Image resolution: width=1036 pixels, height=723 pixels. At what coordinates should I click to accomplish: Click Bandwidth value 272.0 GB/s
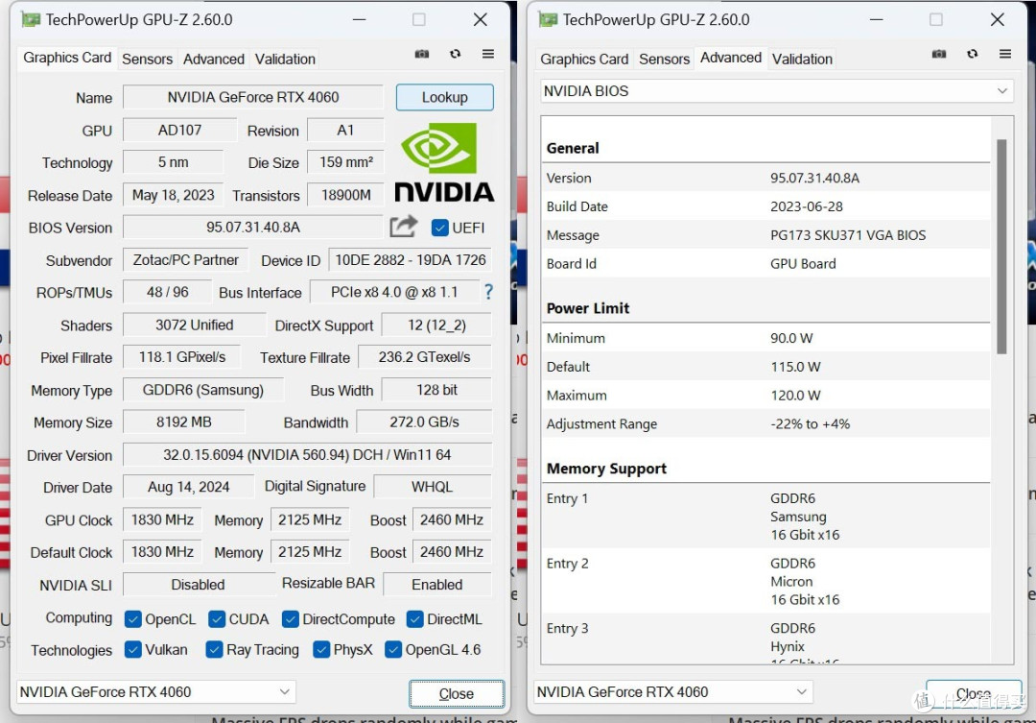click(424, 422)
